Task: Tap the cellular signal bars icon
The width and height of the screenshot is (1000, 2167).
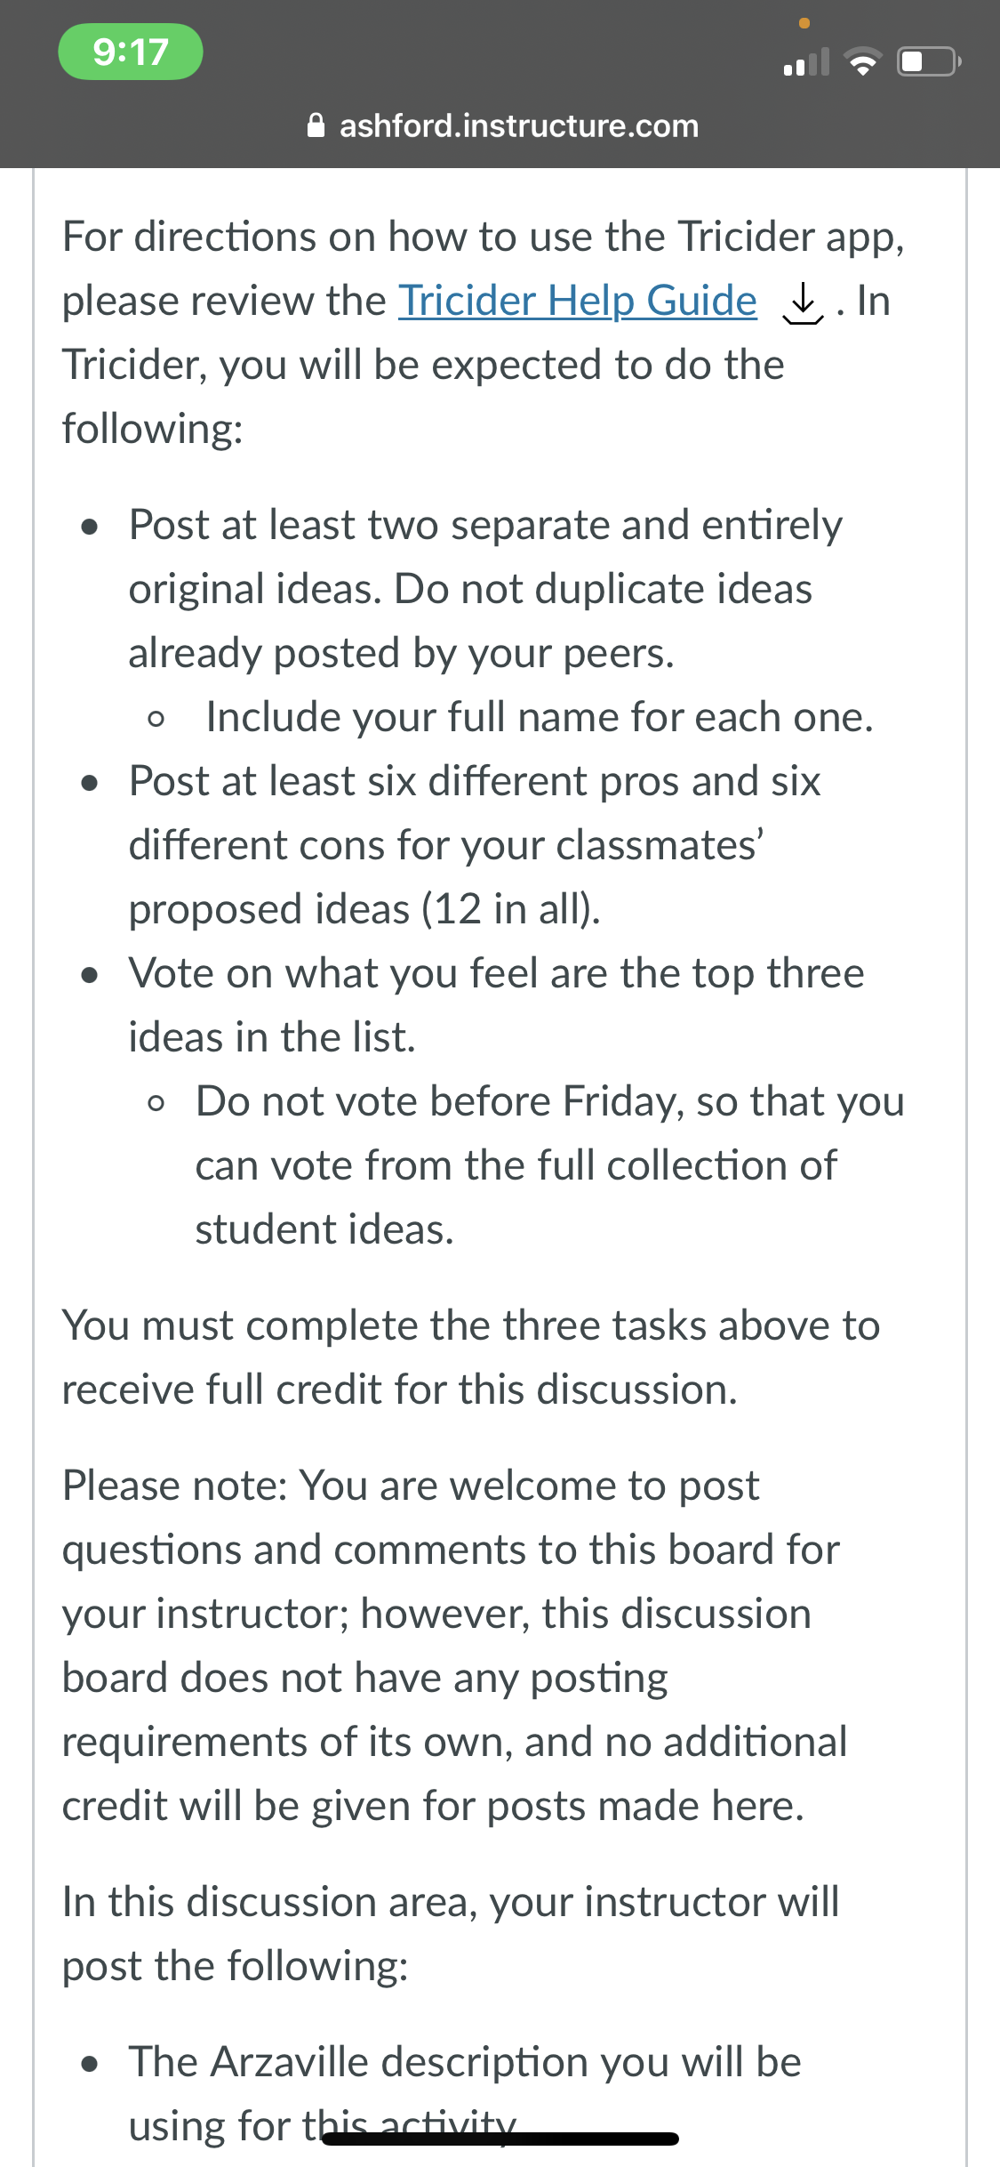Action: pyautogui.click(x=806, y=61)
